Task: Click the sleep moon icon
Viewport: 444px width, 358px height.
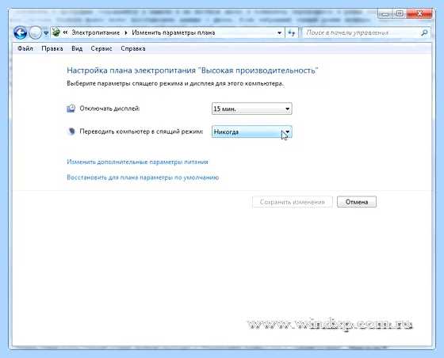Action: (71, 131)
